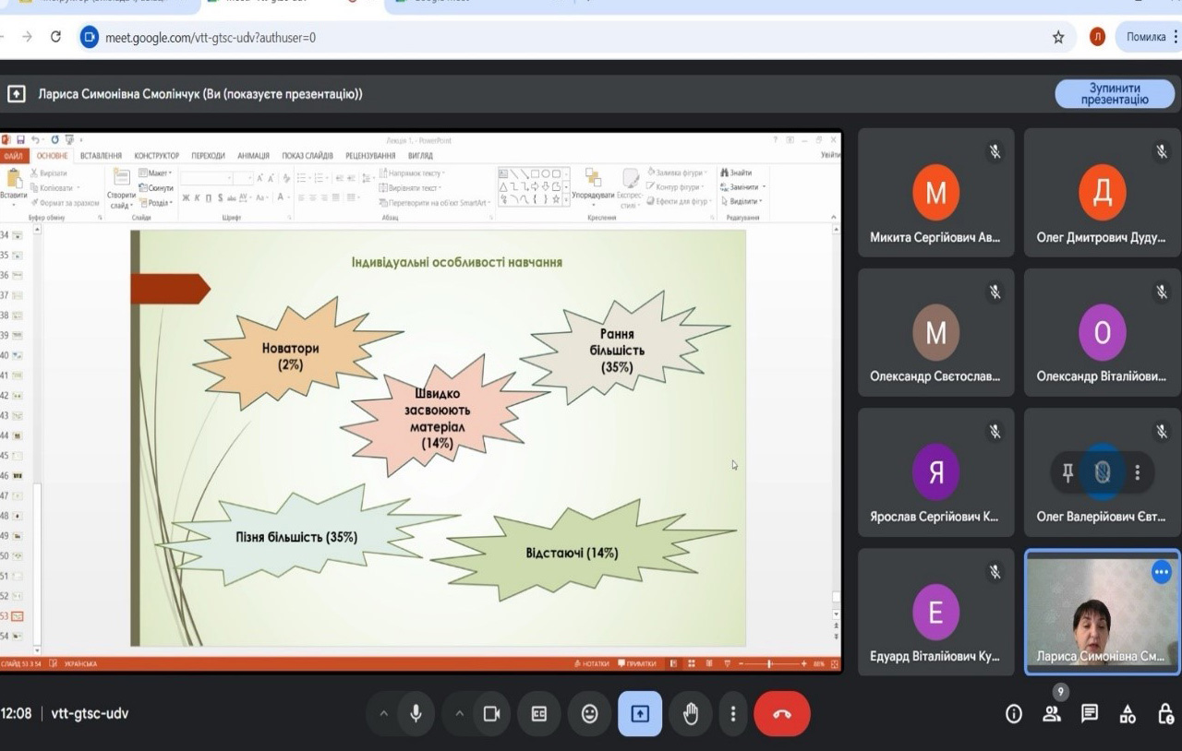Click the raise hand icon

[x=690, y=713]
